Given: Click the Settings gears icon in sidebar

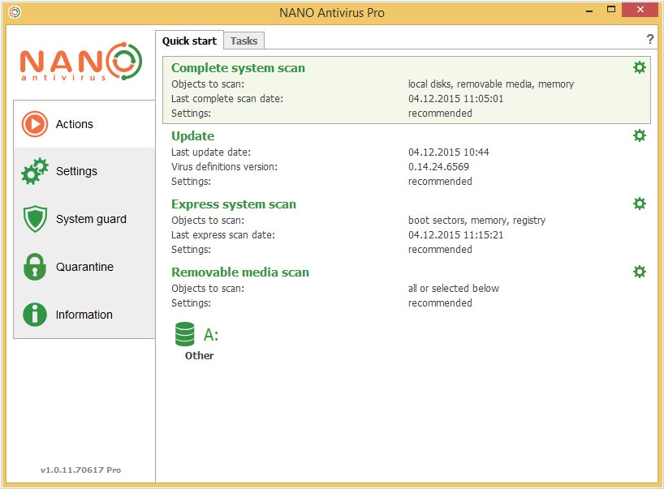Looking at the screenshot, I should click(x=35, y=171).
